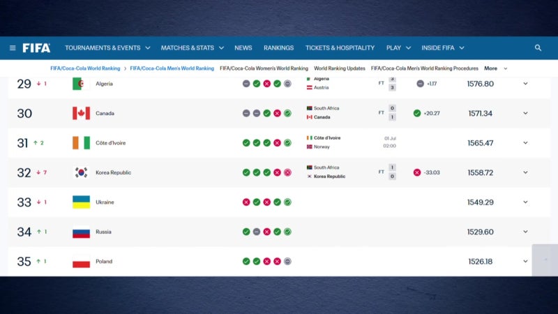558x314 pixels.
Task: Click the Côte d'Ivoire flag icon
Action: coord(81,143)
